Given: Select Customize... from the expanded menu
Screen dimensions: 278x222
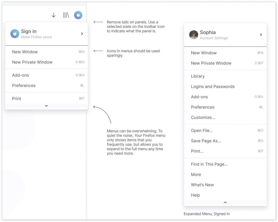Looking at the screenshot, I should (x=203, y=117).
